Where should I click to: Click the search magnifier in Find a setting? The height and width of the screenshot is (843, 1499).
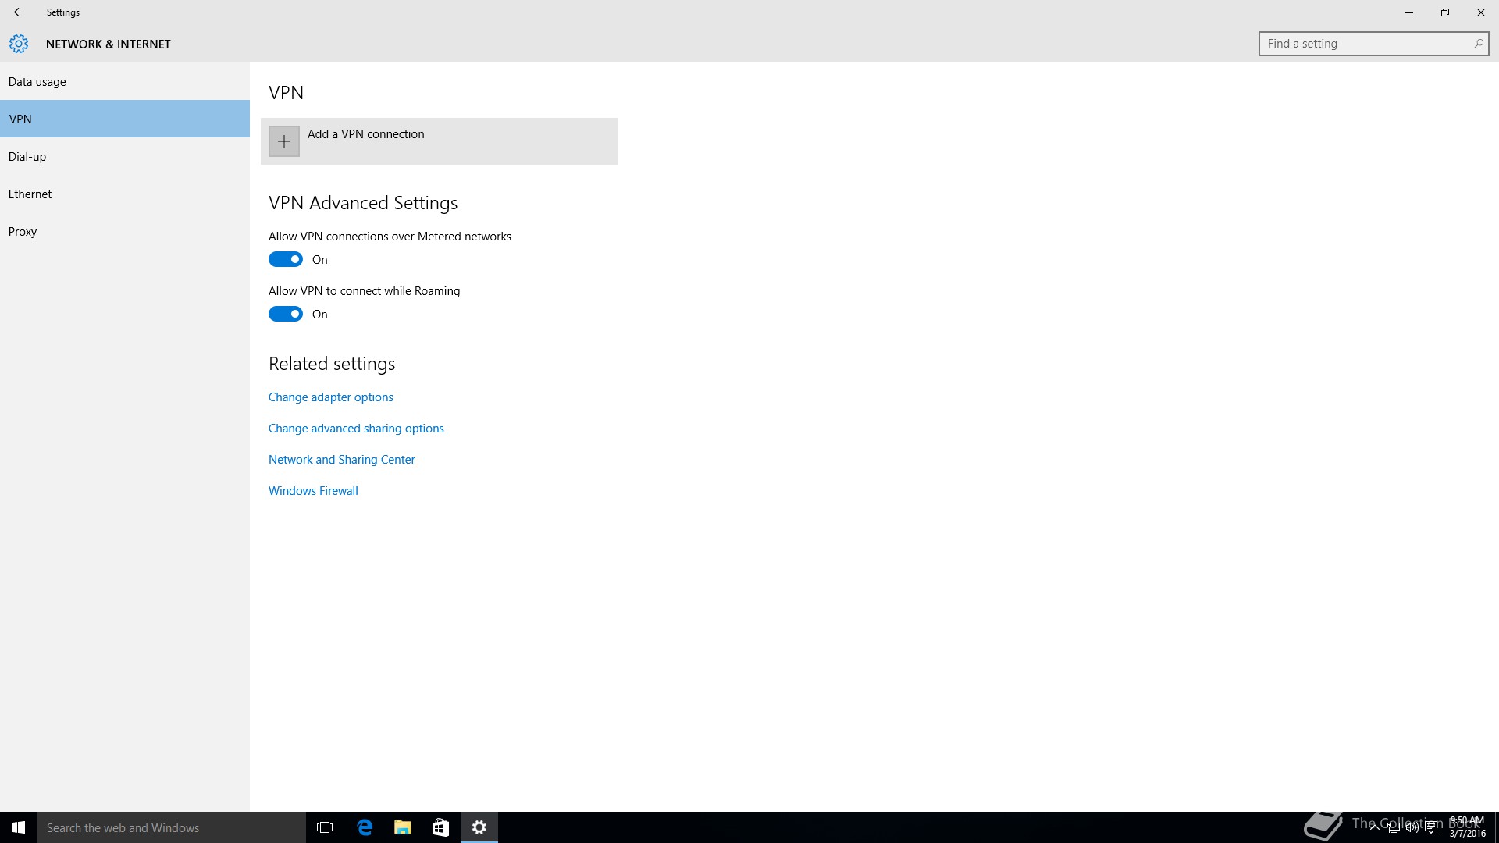click(1478, 44)
